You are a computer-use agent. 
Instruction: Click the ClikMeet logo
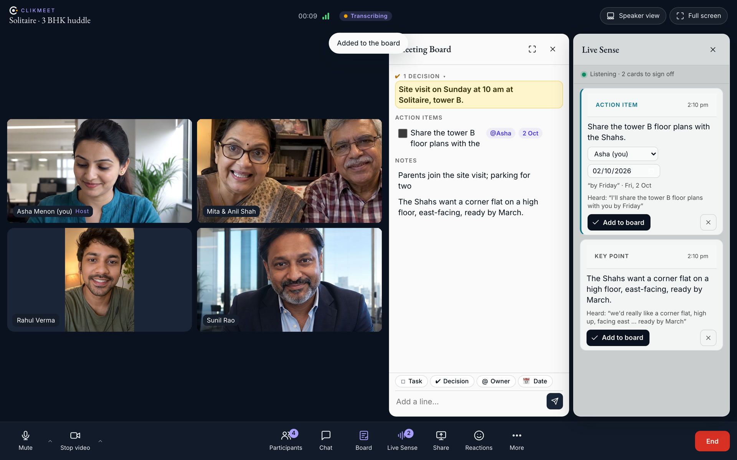click(32, 10)
